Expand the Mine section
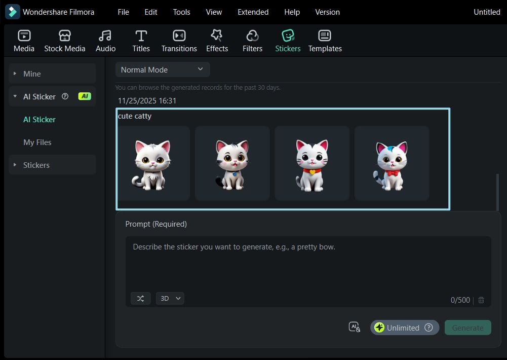The height and width of the screenshot is (360, 507). (15, 74)
